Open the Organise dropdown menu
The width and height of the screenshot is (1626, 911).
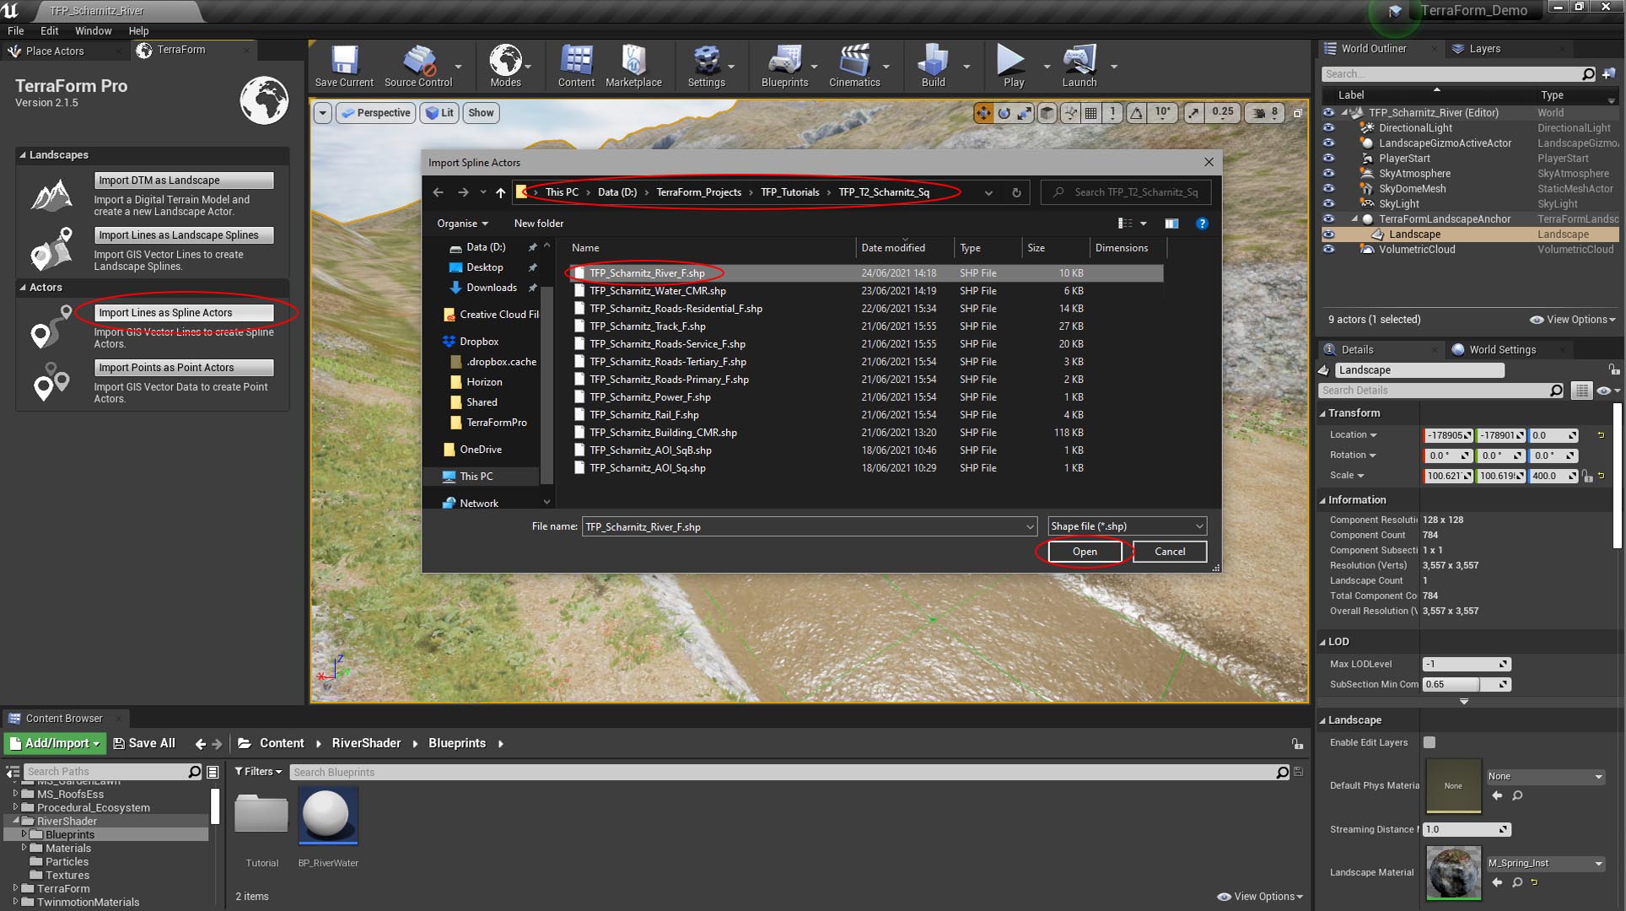pyautogui.click(x=462, y=224)
